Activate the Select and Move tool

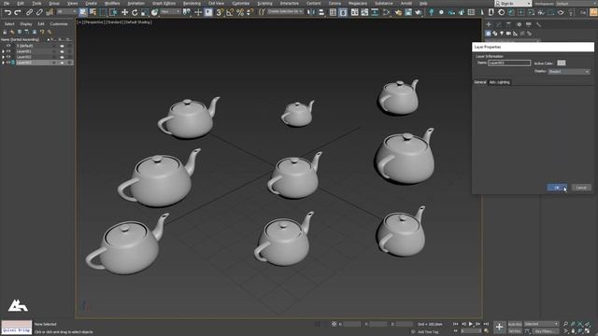[124, 12]
